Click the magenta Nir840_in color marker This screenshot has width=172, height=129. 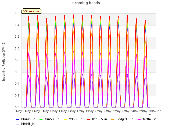[139, 119]
